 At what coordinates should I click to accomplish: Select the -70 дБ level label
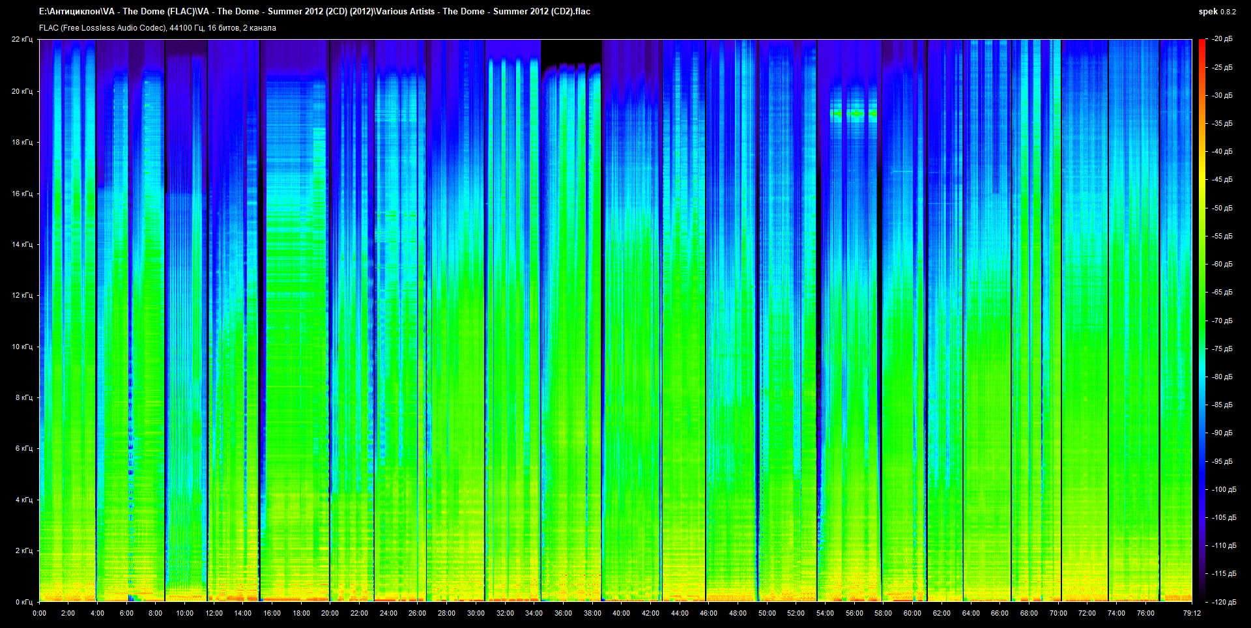click(1222, 321)
